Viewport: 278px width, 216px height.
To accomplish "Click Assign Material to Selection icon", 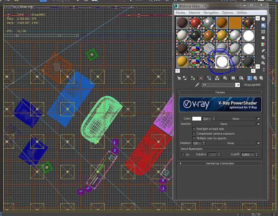I will click(193, 78).
